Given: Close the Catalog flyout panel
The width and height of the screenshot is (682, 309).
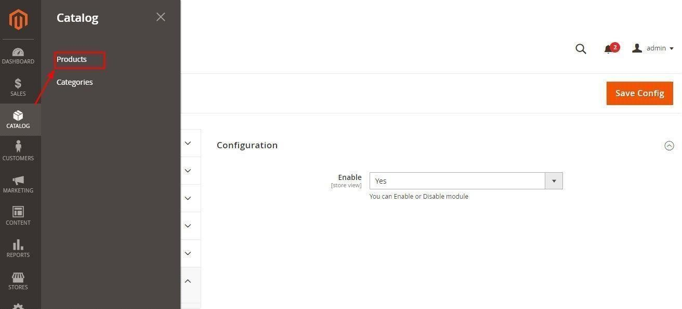Looking at the screenshot, I should click(161, 17).
